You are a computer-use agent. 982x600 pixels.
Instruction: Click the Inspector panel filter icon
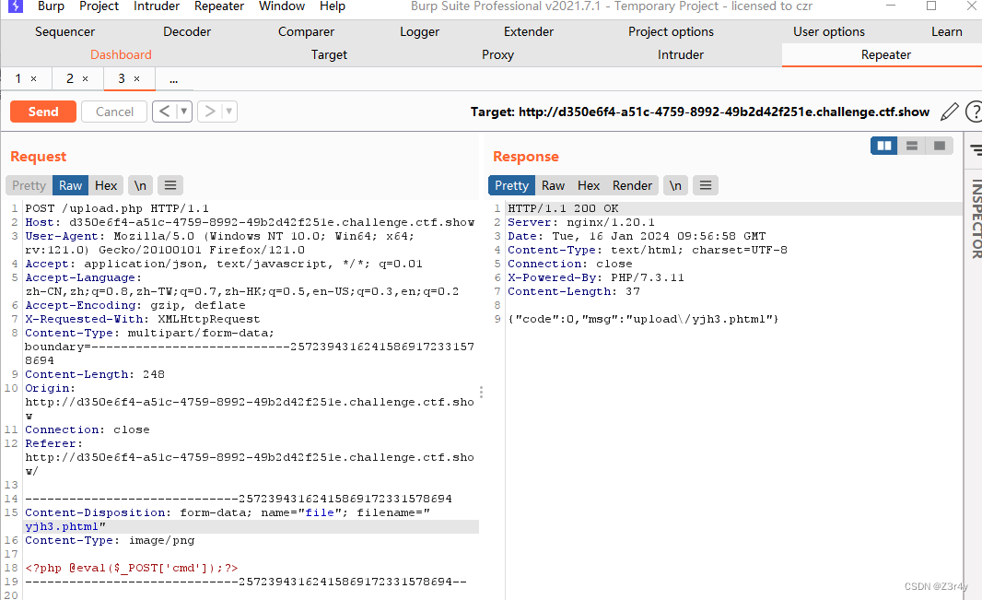coord(976,149)
